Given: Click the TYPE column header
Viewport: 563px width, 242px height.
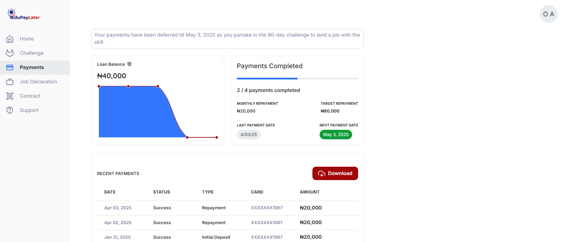Looking at the screenshot, I should pyautogui.click(x=208, y=192).
